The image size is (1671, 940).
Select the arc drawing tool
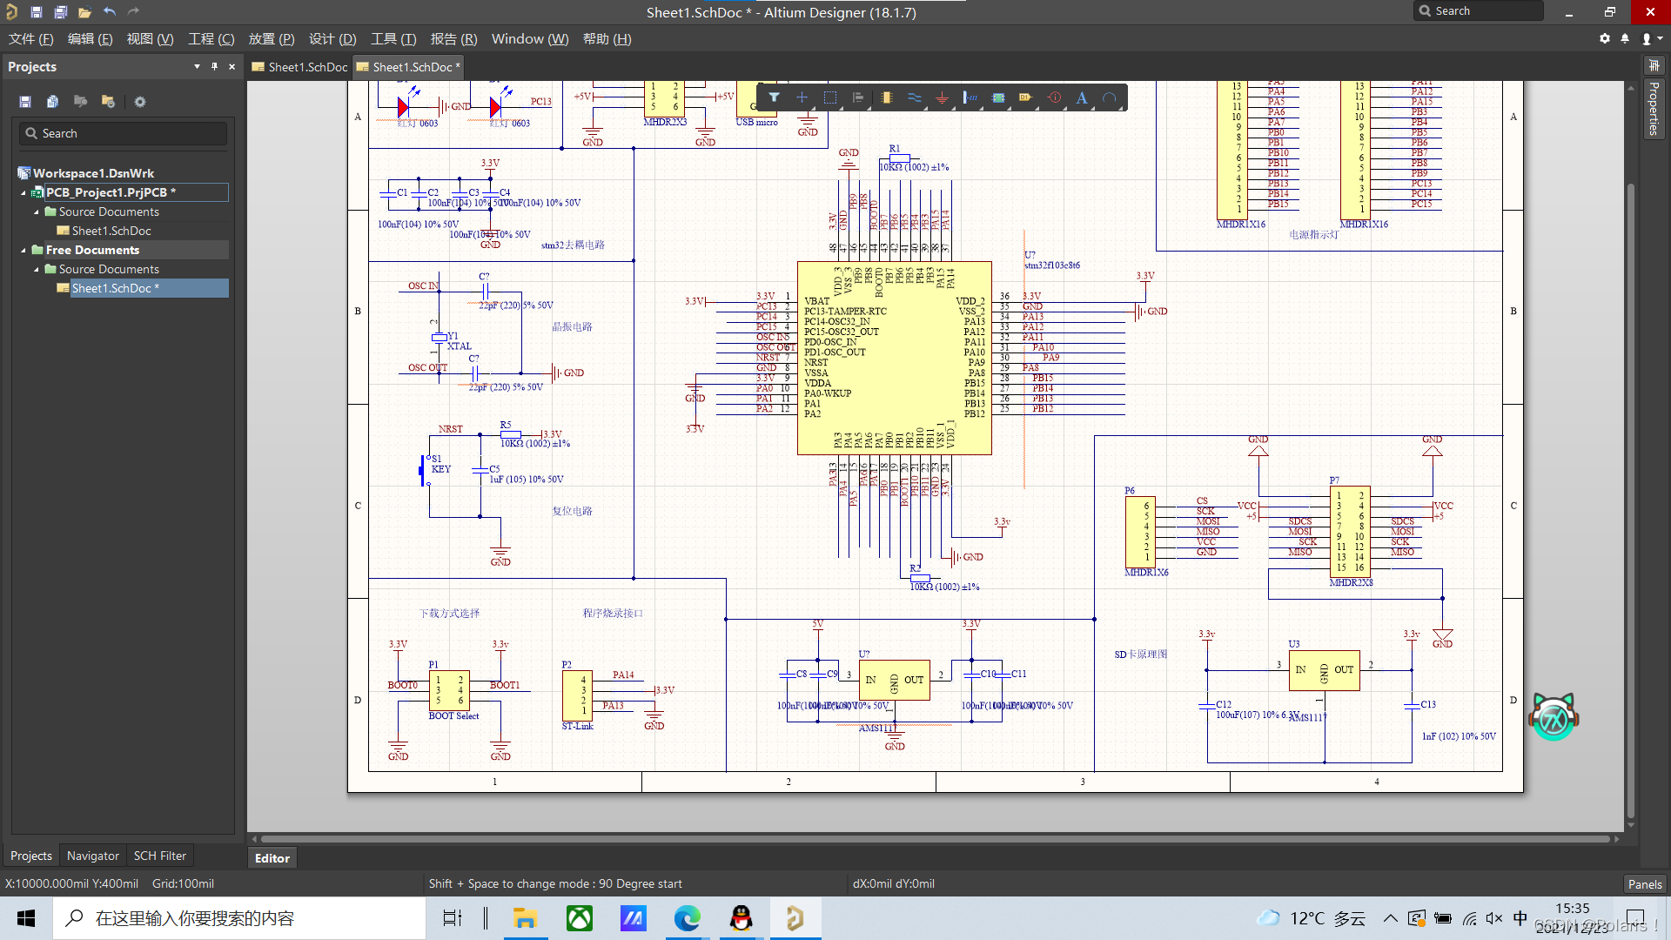(1110, 97)
